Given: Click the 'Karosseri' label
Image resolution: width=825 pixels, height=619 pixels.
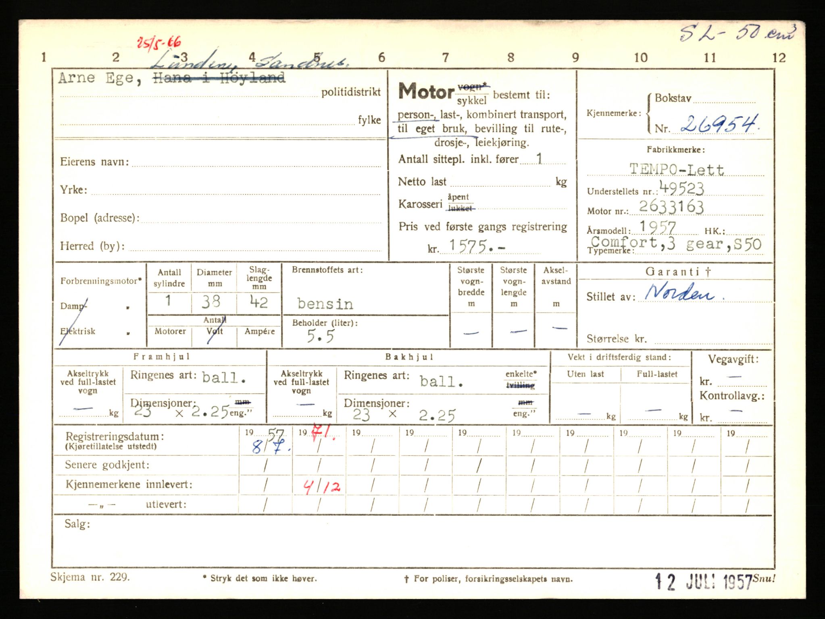Looking at the screenshot, I should [420, 204].
